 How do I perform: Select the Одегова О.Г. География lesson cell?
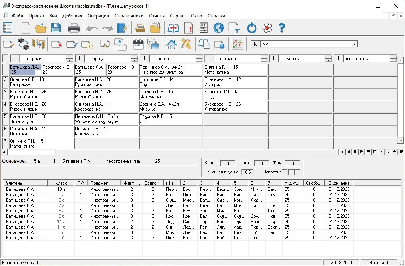point(41,82)
